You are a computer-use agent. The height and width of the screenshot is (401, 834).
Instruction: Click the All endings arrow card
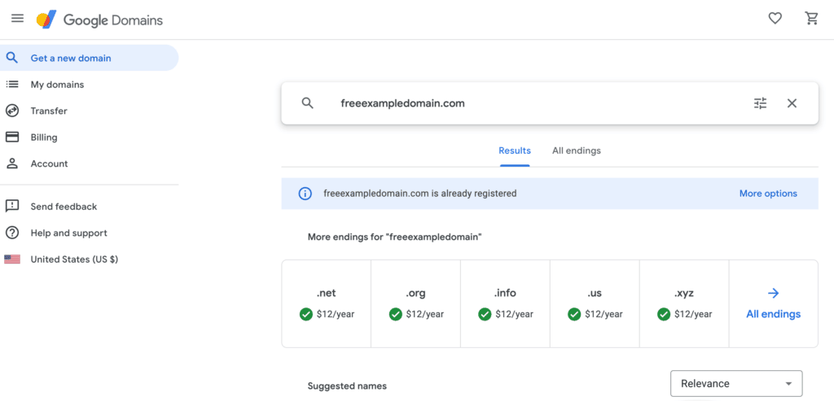coord(774,304)
